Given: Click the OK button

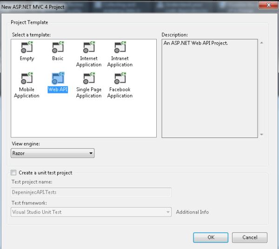Looking at the screenshot, I should tap(211, 237).
